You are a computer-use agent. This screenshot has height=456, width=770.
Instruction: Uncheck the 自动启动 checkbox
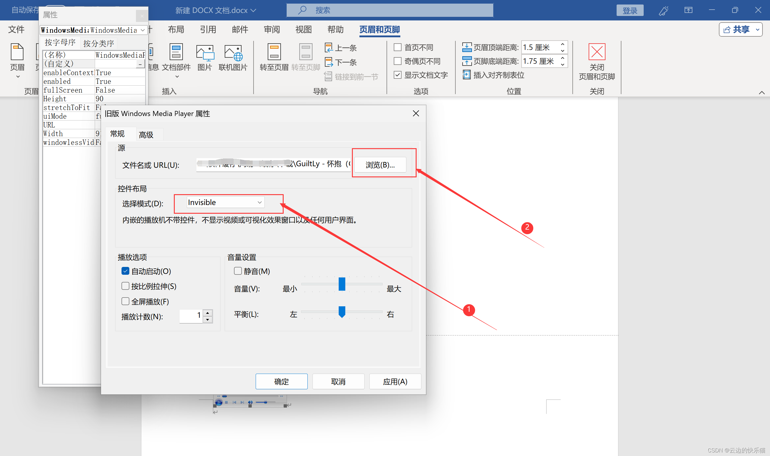pyautogui.click(x=125, y=271)
